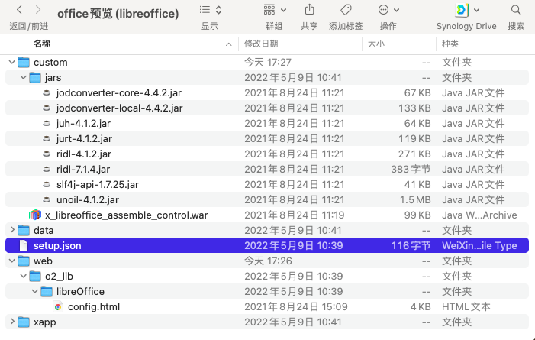
Task: Open the dropdown arrow next to Synology Drive
Action: pyautogui.click(x=477, y=10)
